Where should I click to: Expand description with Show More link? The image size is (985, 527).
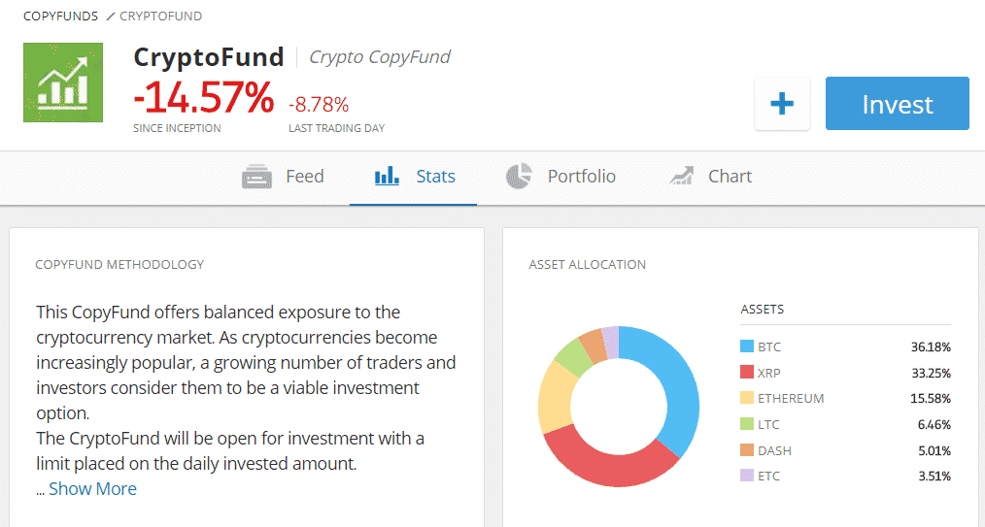point(92,489)
